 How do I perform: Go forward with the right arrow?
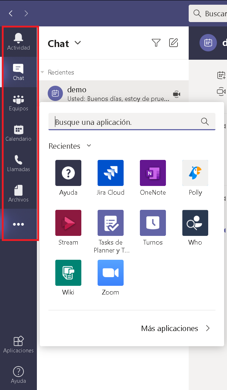(26, 13)
